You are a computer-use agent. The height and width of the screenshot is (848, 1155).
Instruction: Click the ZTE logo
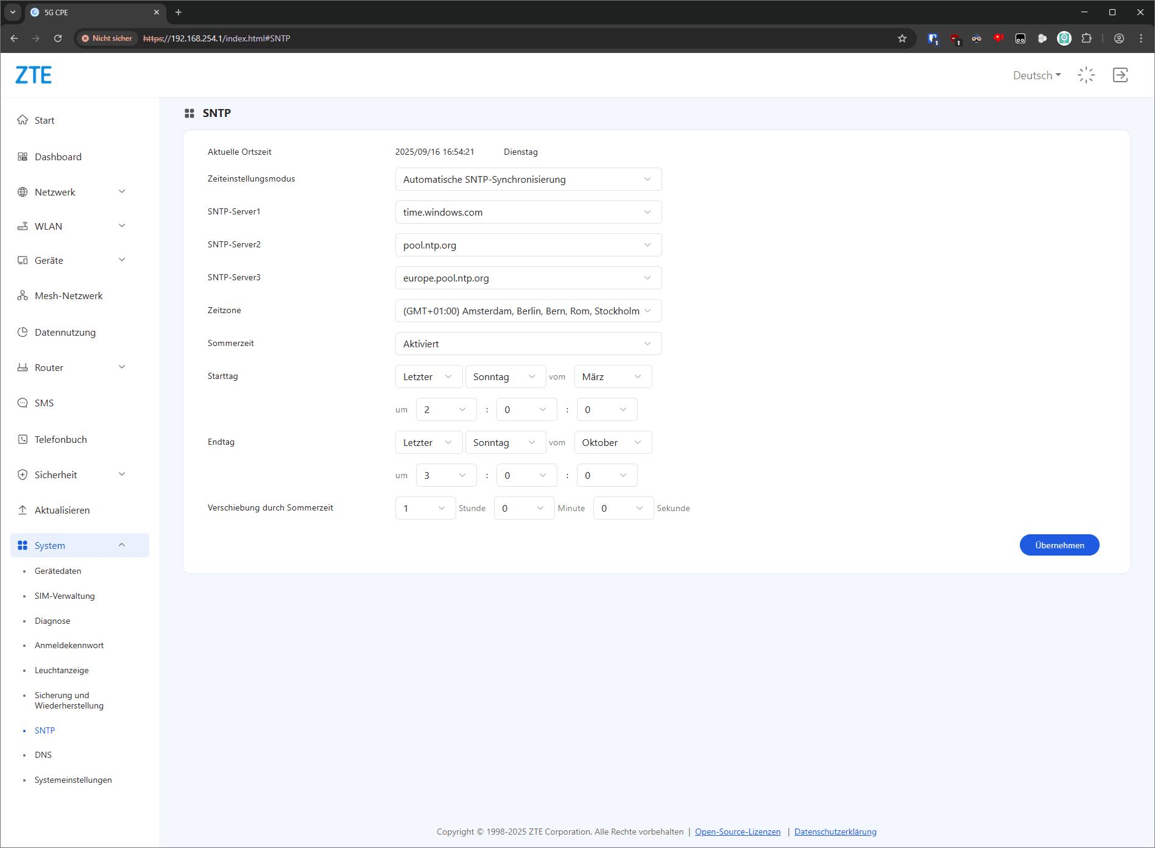coord(34,75)
